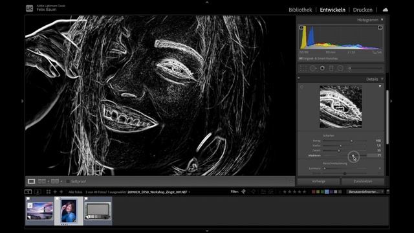Open the Benutzerdefinierter filter preset dropdown

(365, 192)
